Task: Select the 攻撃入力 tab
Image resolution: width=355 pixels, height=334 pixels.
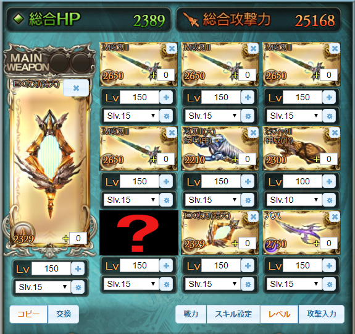Action: pos(322,314)
